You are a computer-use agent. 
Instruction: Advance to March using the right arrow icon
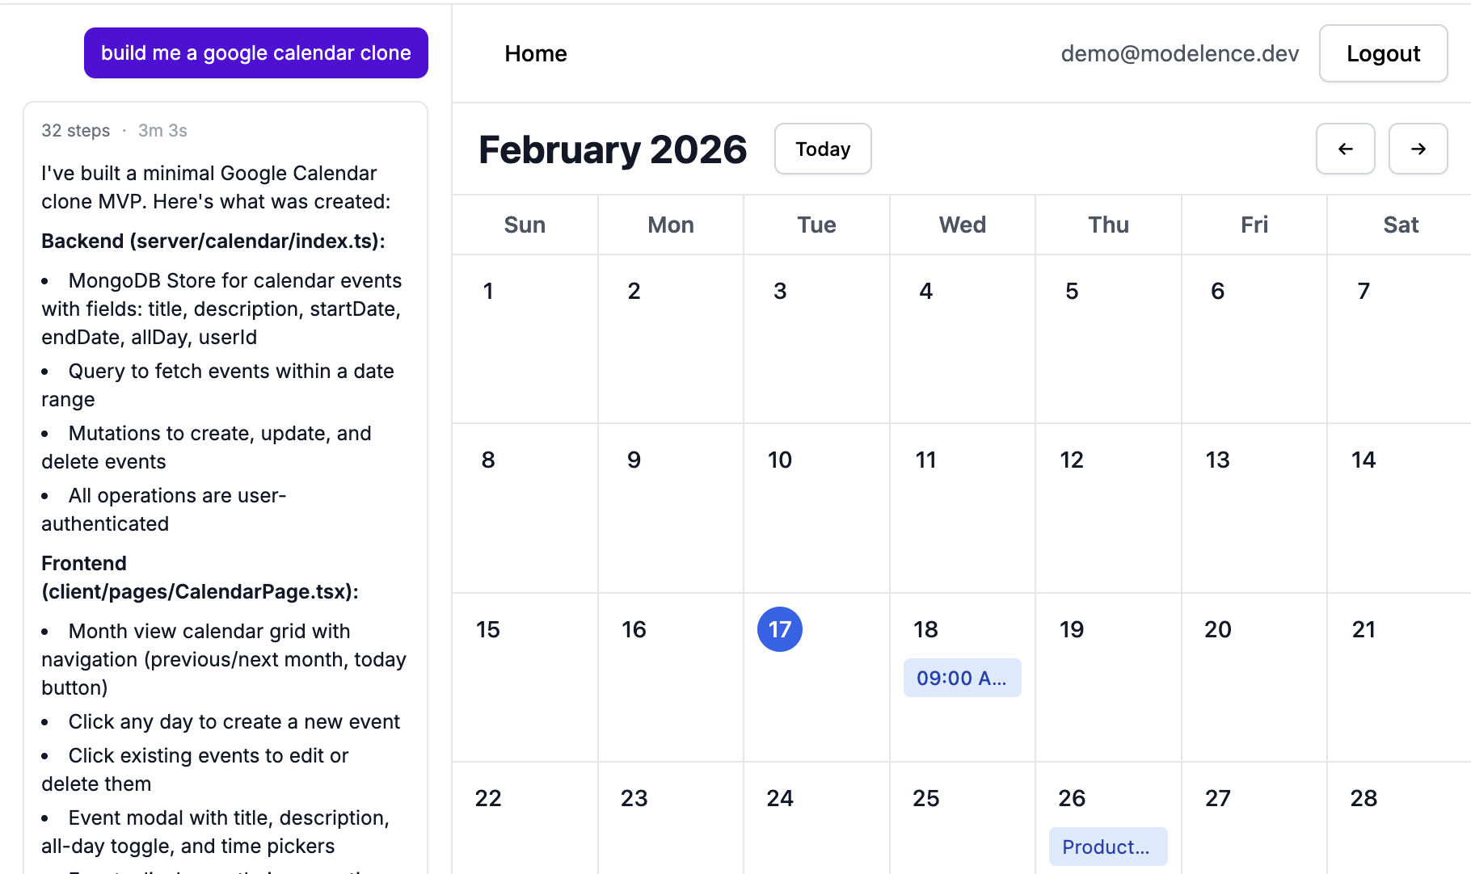pyautogui.click(x=1418, y=149)
